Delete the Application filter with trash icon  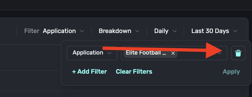238,53
